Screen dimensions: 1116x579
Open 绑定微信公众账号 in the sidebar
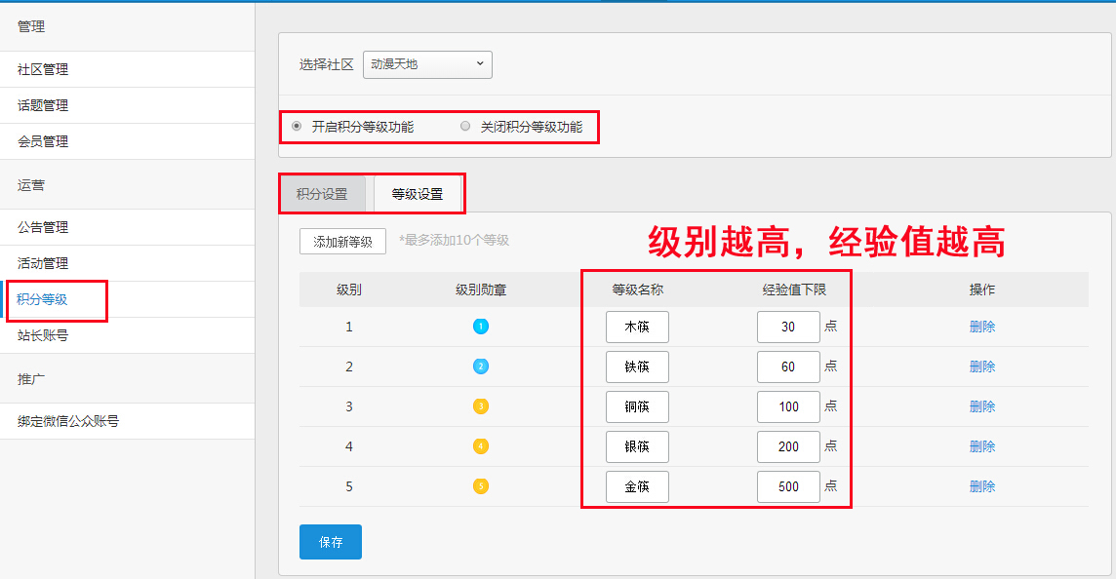[x=68, y=421]
